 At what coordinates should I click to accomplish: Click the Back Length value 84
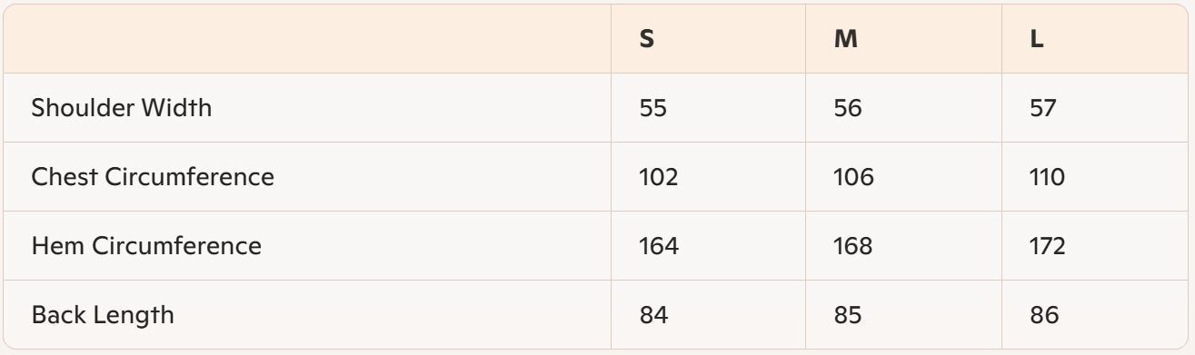(x=654, y=316)
